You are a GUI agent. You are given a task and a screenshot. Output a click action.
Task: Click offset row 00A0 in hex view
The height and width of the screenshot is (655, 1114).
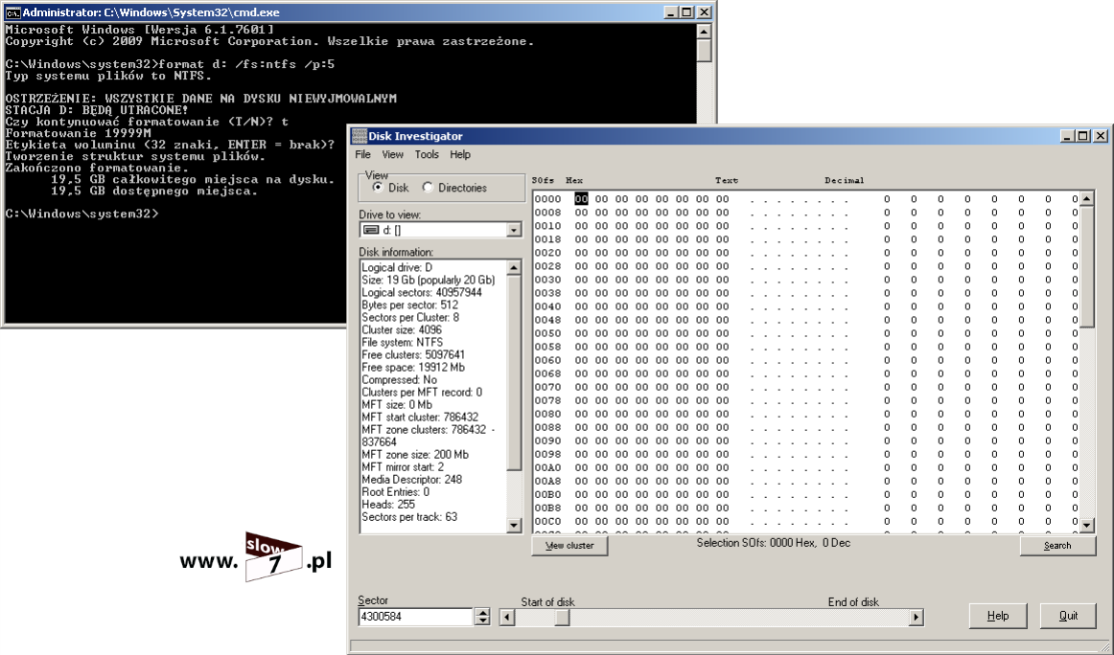pos(547,467)
